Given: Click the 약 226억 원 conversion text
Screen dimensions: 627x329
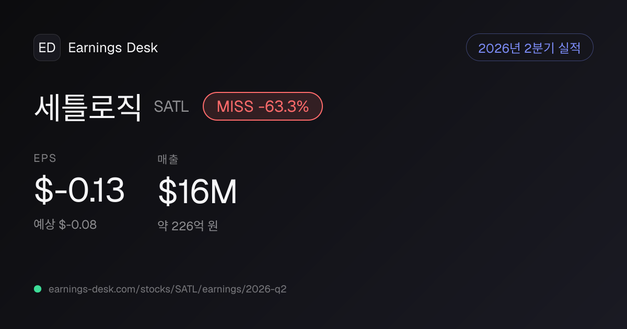Looking at the screenshot, I should pos(188,226).
